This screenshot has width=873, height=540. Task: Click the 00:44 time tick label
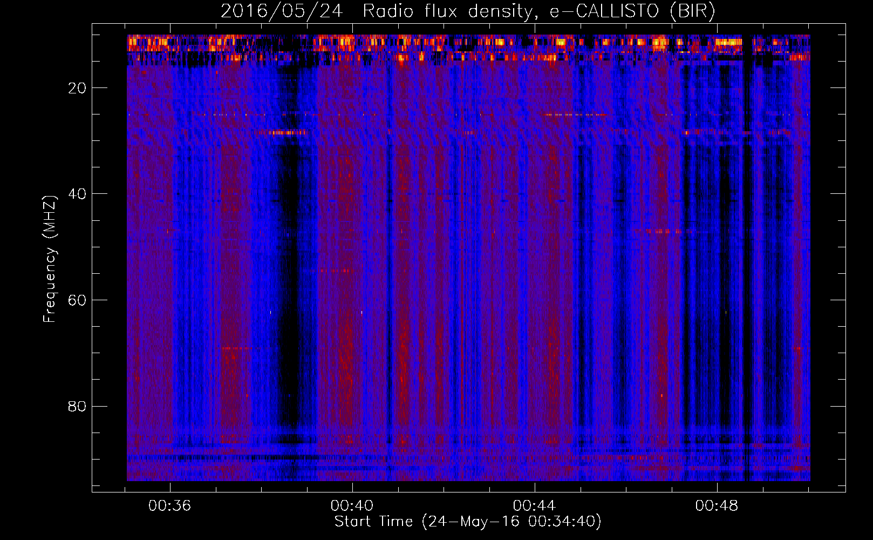(534, 505)
